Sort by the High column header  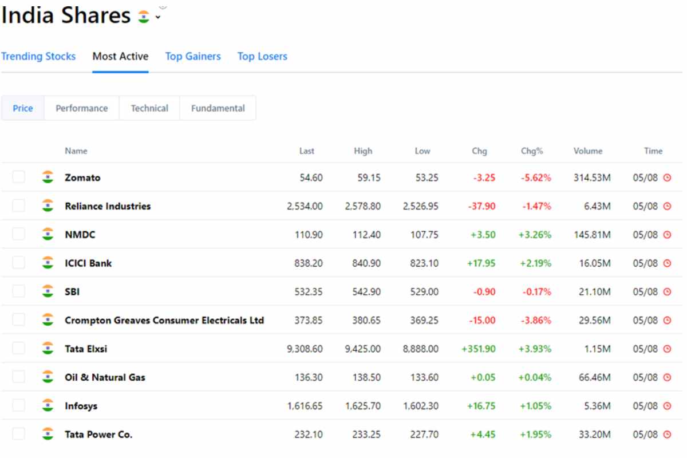pos(363,151)
